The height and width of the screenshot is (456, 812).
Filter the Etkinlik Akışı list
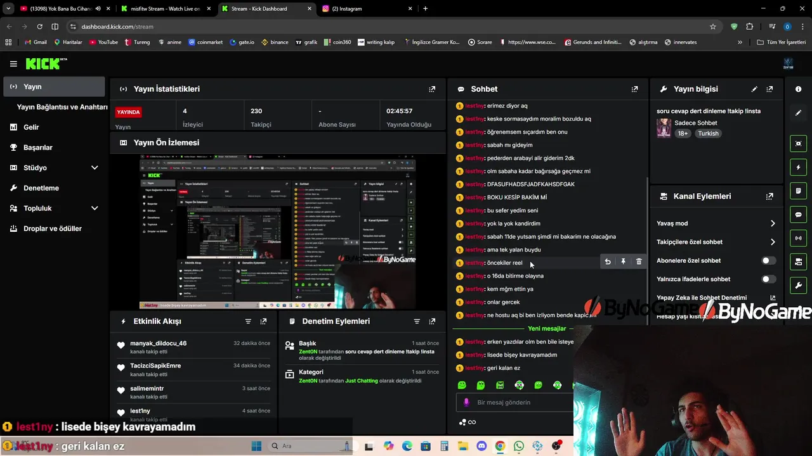[x=248, y=321]
